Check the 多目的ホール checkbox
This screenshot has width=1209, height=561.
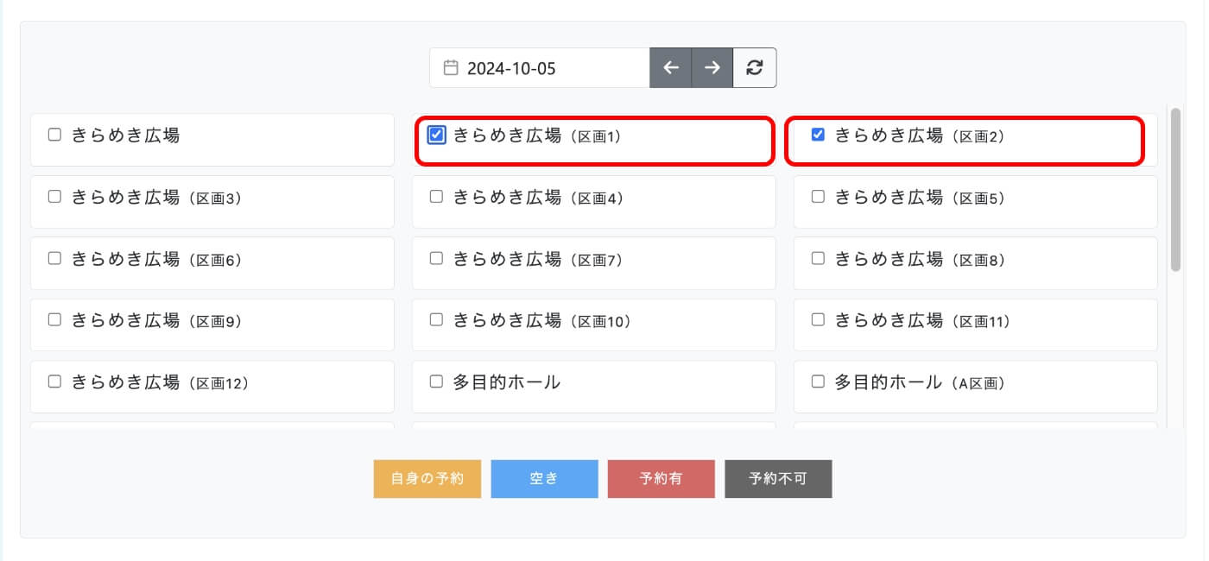coord(437,381)
